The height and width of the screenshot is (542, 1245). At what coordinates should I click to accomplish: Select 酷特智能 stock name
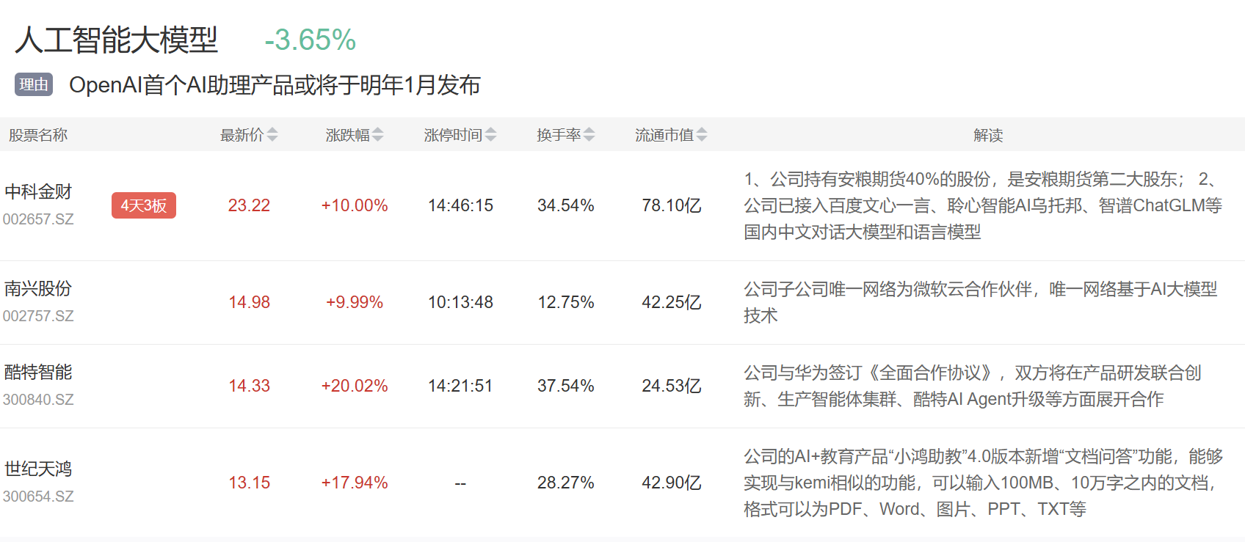pyautogui.click(x=38, y=373)
